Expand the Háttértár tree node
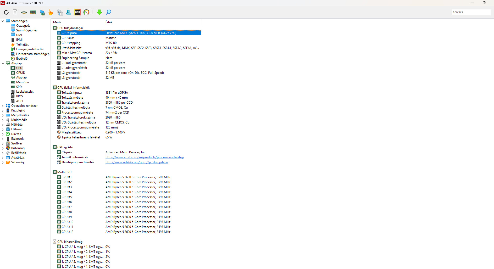 [x=3, y=125]
